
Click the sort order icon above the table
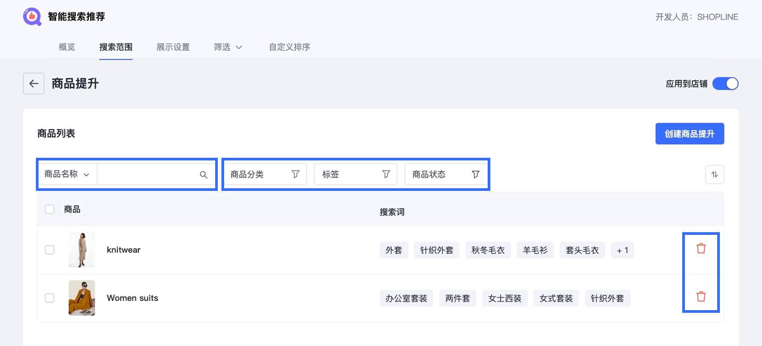point(714,175)
